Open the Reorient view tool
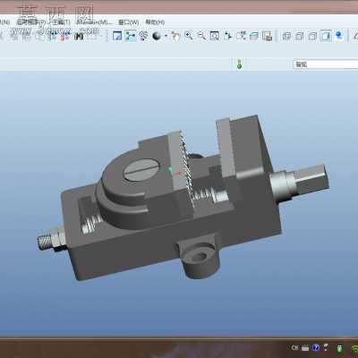The width and height of the screenshot is (358, 358). coord(227,36)
